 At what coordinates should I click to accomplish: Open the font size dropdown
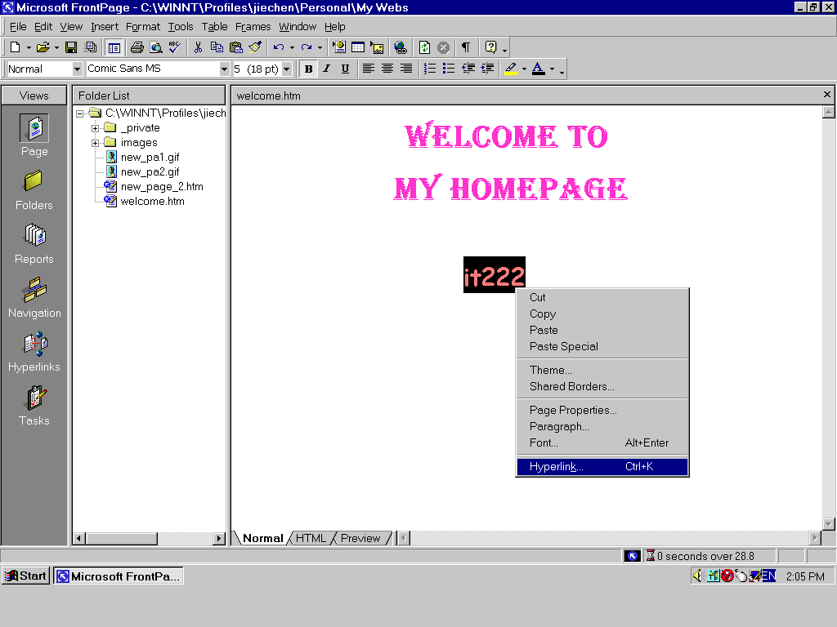point(286,69)
